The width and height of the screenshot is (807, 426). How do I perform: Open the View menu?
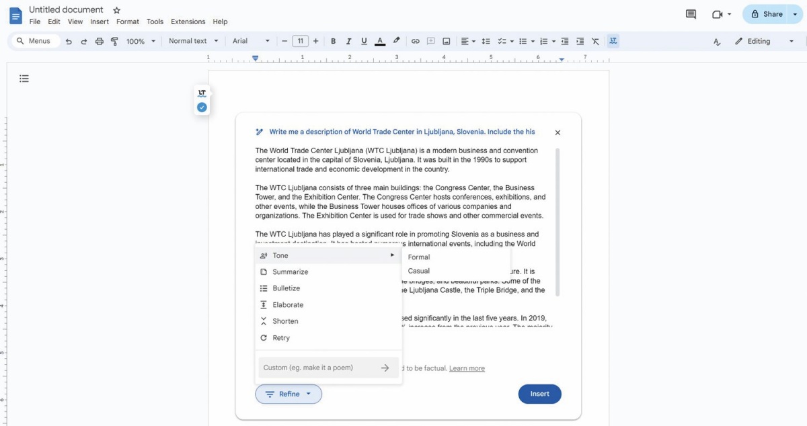(x=75, y=22)
